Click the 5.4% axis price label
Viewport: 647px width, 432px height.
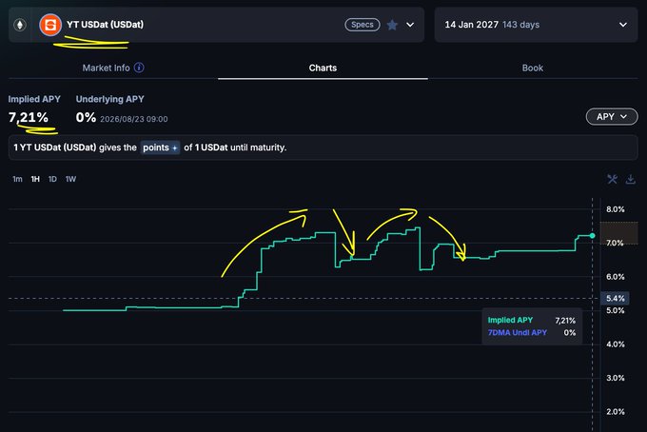pyautogui.click(x=615, y=299)
